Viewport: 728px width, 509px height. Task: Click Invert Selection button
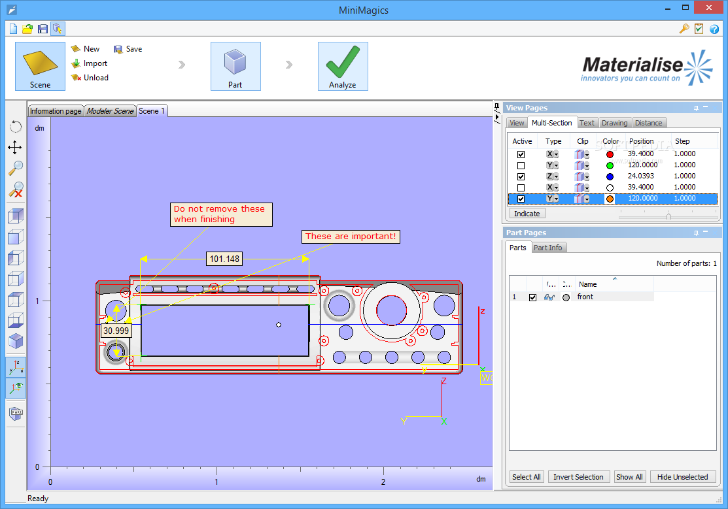[578, 477]
